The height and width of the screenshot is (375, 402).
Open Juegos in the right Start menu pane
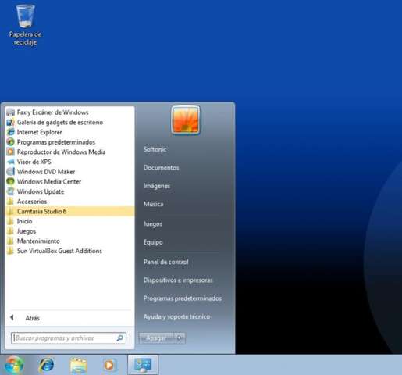click(x=153, y=224)
